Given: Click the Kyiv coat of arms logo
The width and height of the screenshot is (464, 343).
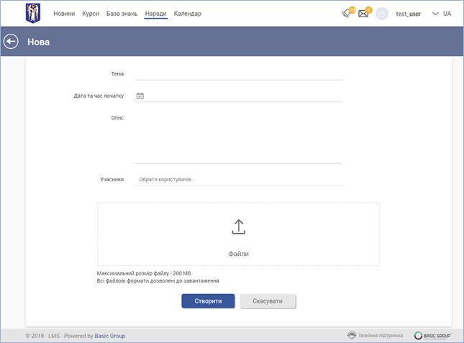Looking at the screenshot, I should [32, 13].
